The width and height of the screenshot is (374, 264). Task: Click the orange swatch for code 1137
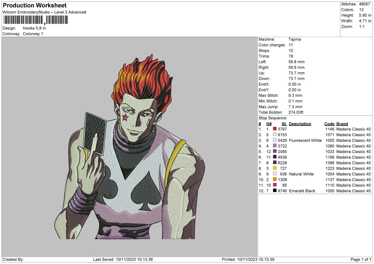pos(275,179)
